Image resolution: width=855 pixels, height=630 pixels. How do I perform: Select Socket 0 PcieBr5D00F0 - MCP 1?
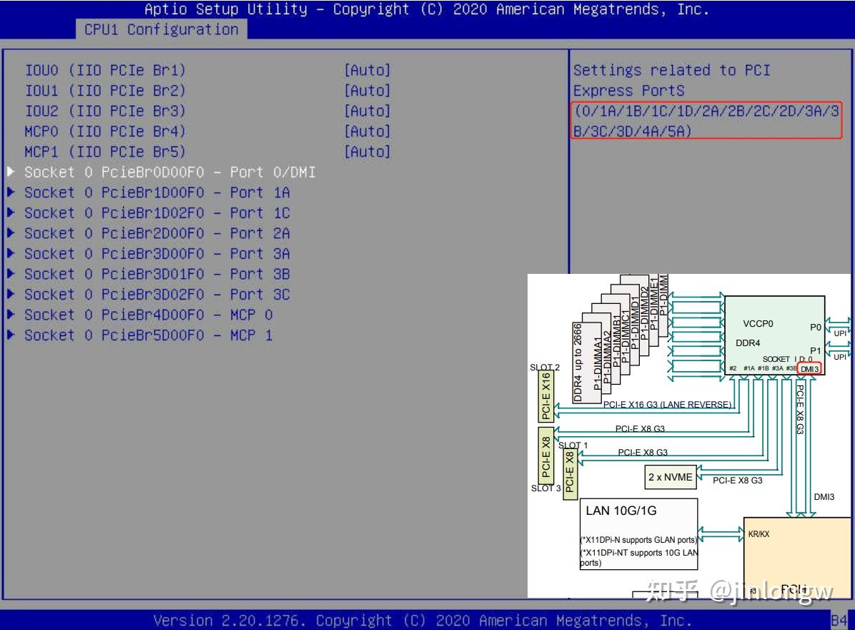[x=148, y=335]
